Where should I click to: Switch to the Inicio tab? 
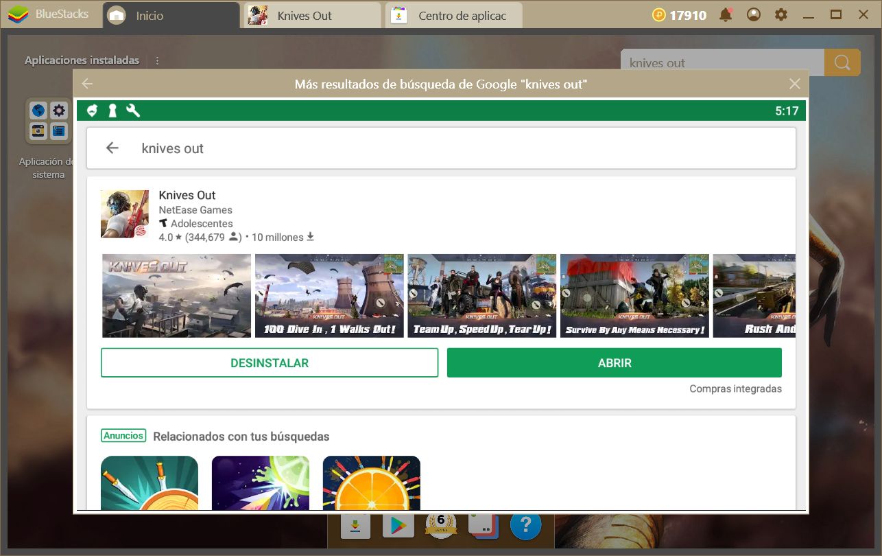pos(171,15)
